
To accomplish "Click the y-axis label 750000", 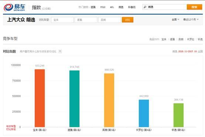I will pyautogui.click(x=17, y=81).
